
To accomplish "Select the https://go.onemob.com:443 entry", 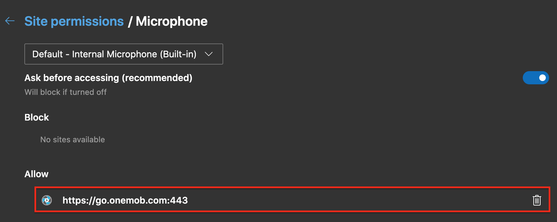I will tap(292, 200).
